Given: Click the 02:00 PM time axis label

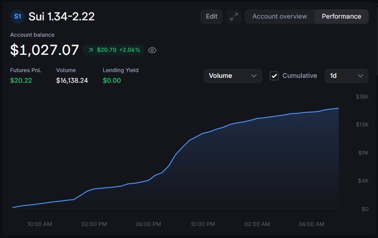Looking at the screenshot, I should (x=94, y=224).
